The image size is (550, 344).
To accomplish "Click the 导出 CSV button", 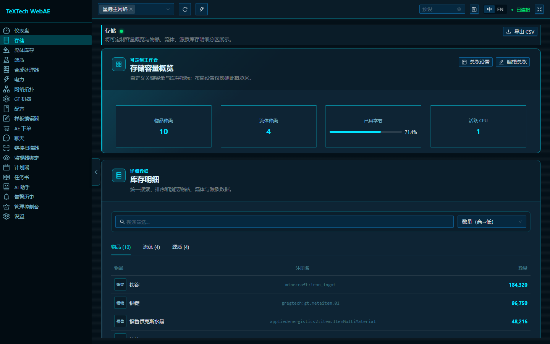I will coord(520,32).
